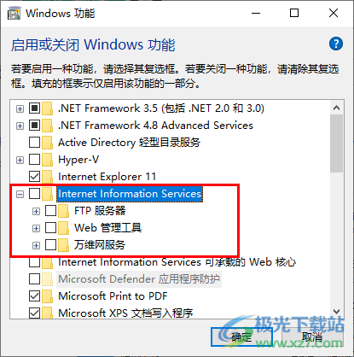Click the Windows Features title bar icon

(15, 14)
